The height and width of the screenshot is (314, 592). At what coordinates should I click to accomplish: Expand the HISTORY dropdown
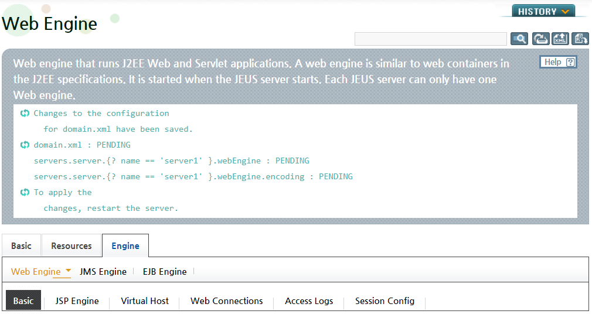543,11
